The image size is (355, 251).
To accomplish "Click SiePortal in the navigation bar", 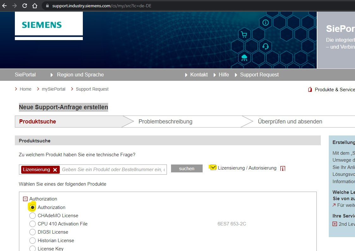I will click(x=25, y=75).
